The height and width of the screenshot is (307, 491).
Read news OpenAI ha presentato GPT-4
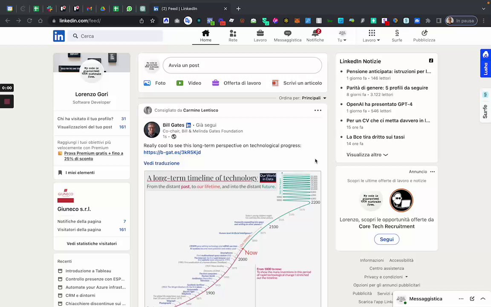379,104
